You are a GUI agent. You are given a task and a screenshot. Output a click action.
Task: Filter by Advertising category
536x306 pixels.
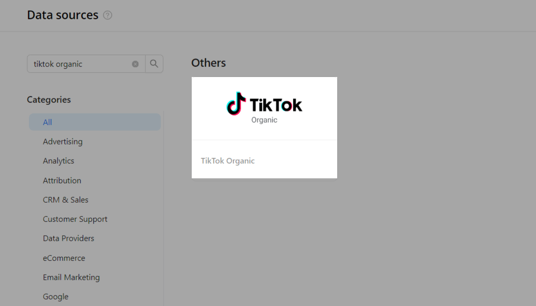(x=62, y=141)
